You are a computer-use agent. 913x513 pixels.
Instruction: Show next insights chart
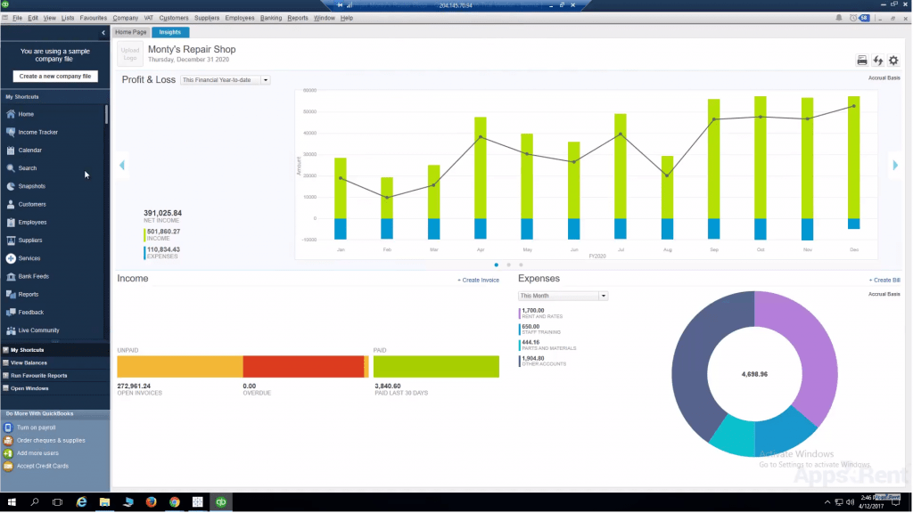click(895, 165)
